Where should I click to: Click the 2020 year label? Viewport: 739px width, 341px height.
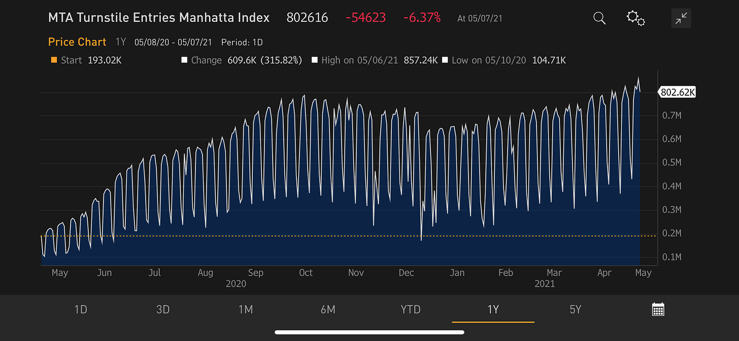point(236,284)
